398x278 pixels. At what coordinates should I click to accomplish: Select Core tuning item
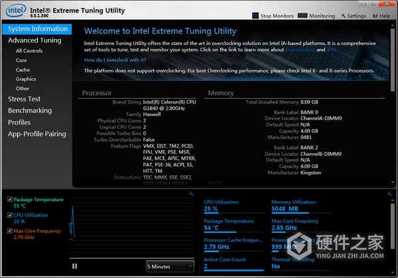(x=21, y=60)
